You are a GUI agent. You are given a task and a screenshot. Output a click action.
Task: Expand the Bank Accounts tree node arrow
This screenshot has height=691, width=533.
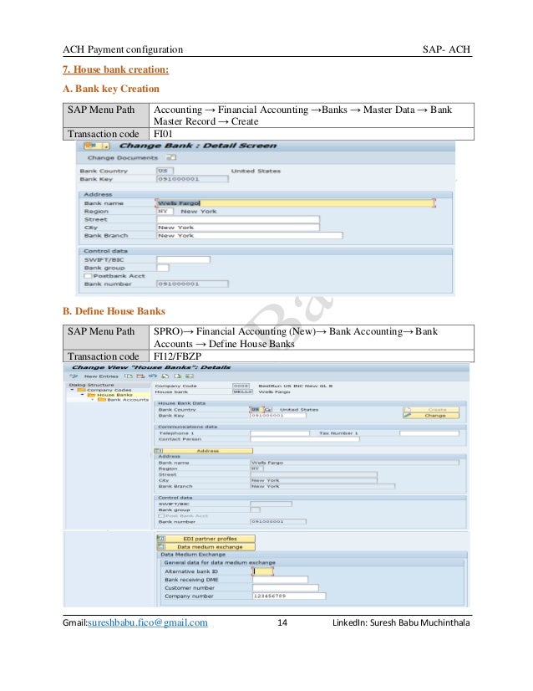pos(93,400)
